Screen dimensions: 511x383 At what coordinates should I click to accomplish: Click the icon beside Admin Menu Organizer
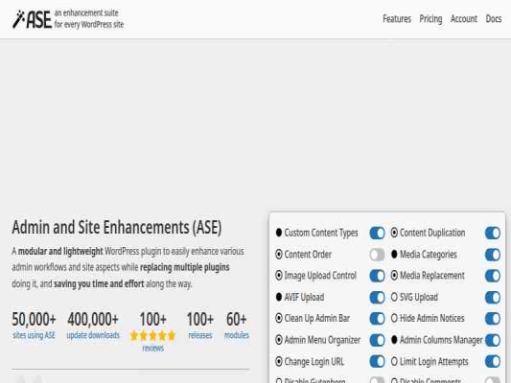pyautogui.click(x=279, y=340)
